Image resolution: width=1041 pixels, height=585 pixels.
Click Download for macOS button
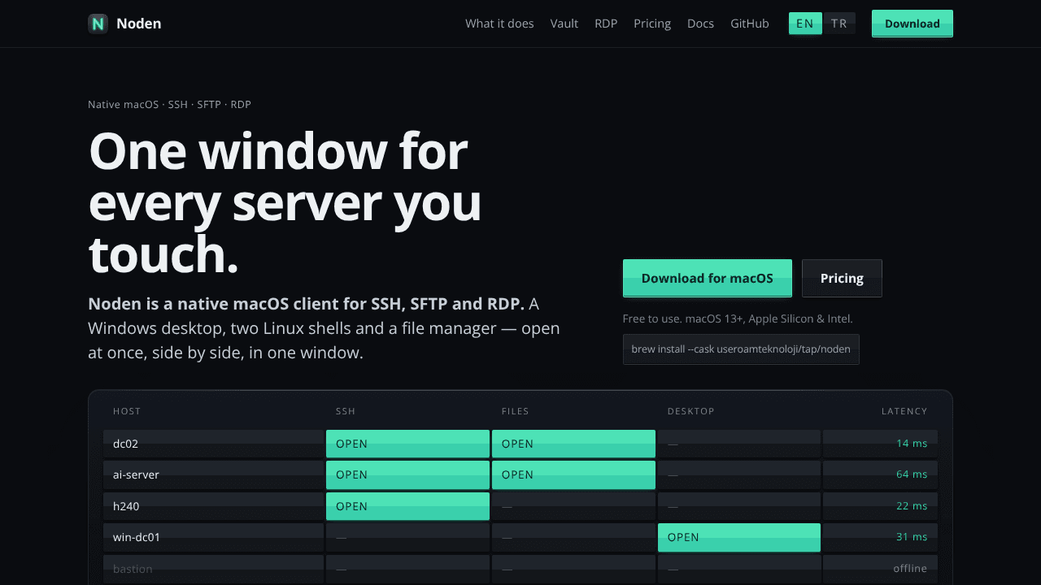click(708, 278)
